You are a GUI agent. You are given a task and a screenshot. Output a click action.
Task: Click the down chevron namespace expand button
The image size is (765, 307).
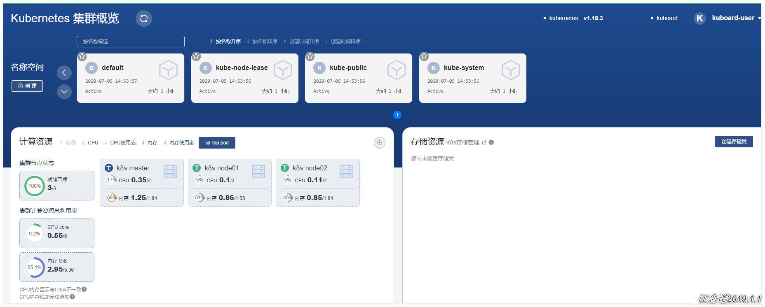click(64, 92)
